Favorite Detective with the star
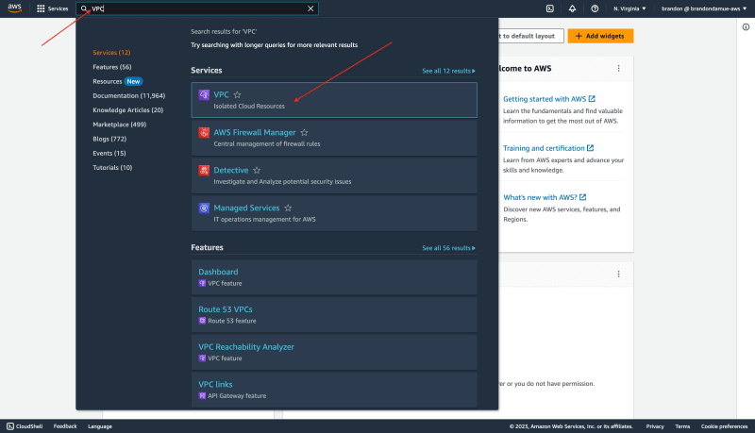Image resolution: width=755 pixels, height=433 pixels. (257, 171)
